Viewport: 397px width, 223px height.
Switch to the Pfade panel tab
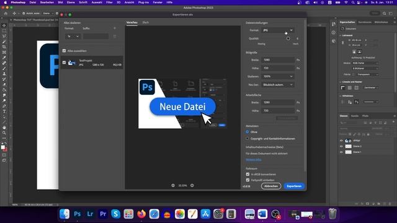tap(365, 116)
